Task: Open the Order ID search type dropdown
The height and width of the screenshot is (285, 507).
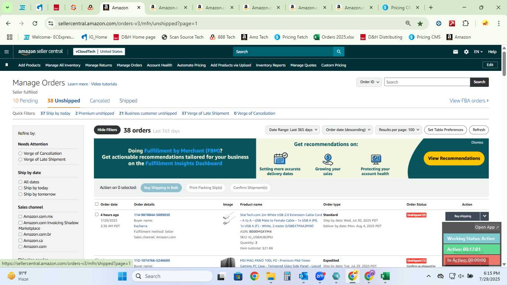Action: pyautogui.click(x=369, y=82)
